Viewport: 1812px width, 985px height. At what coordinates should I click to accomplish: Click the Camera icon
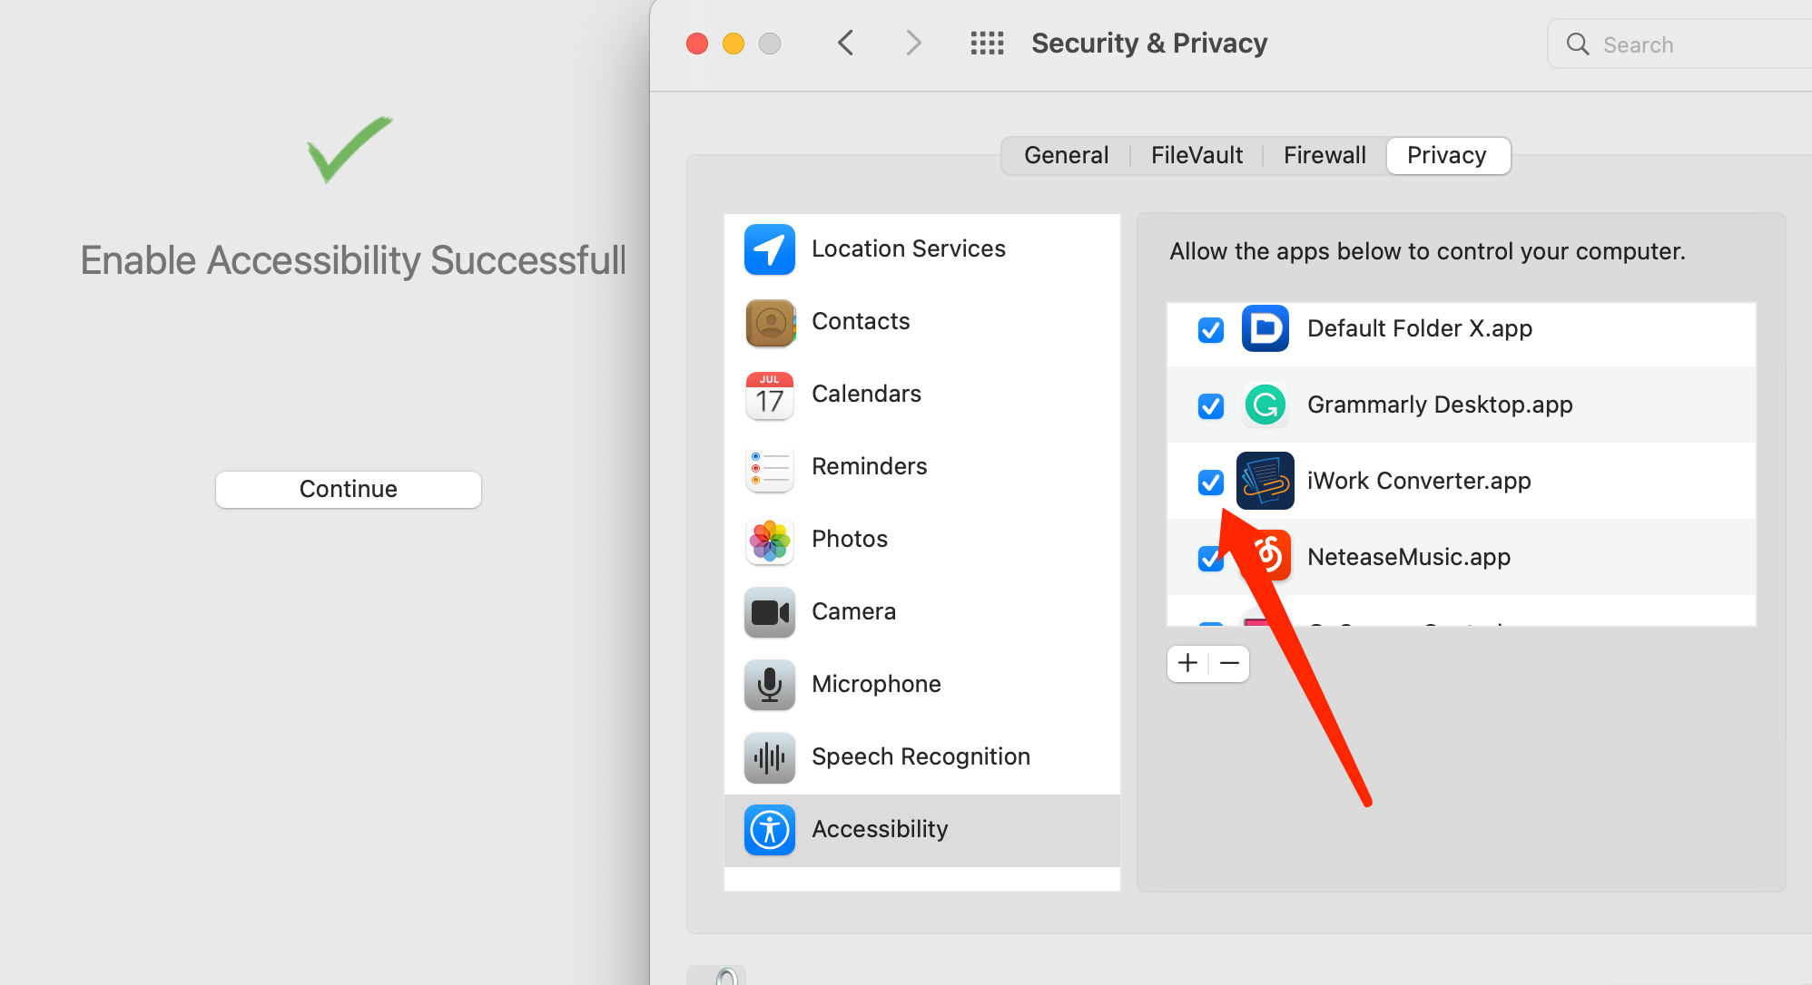768,611
